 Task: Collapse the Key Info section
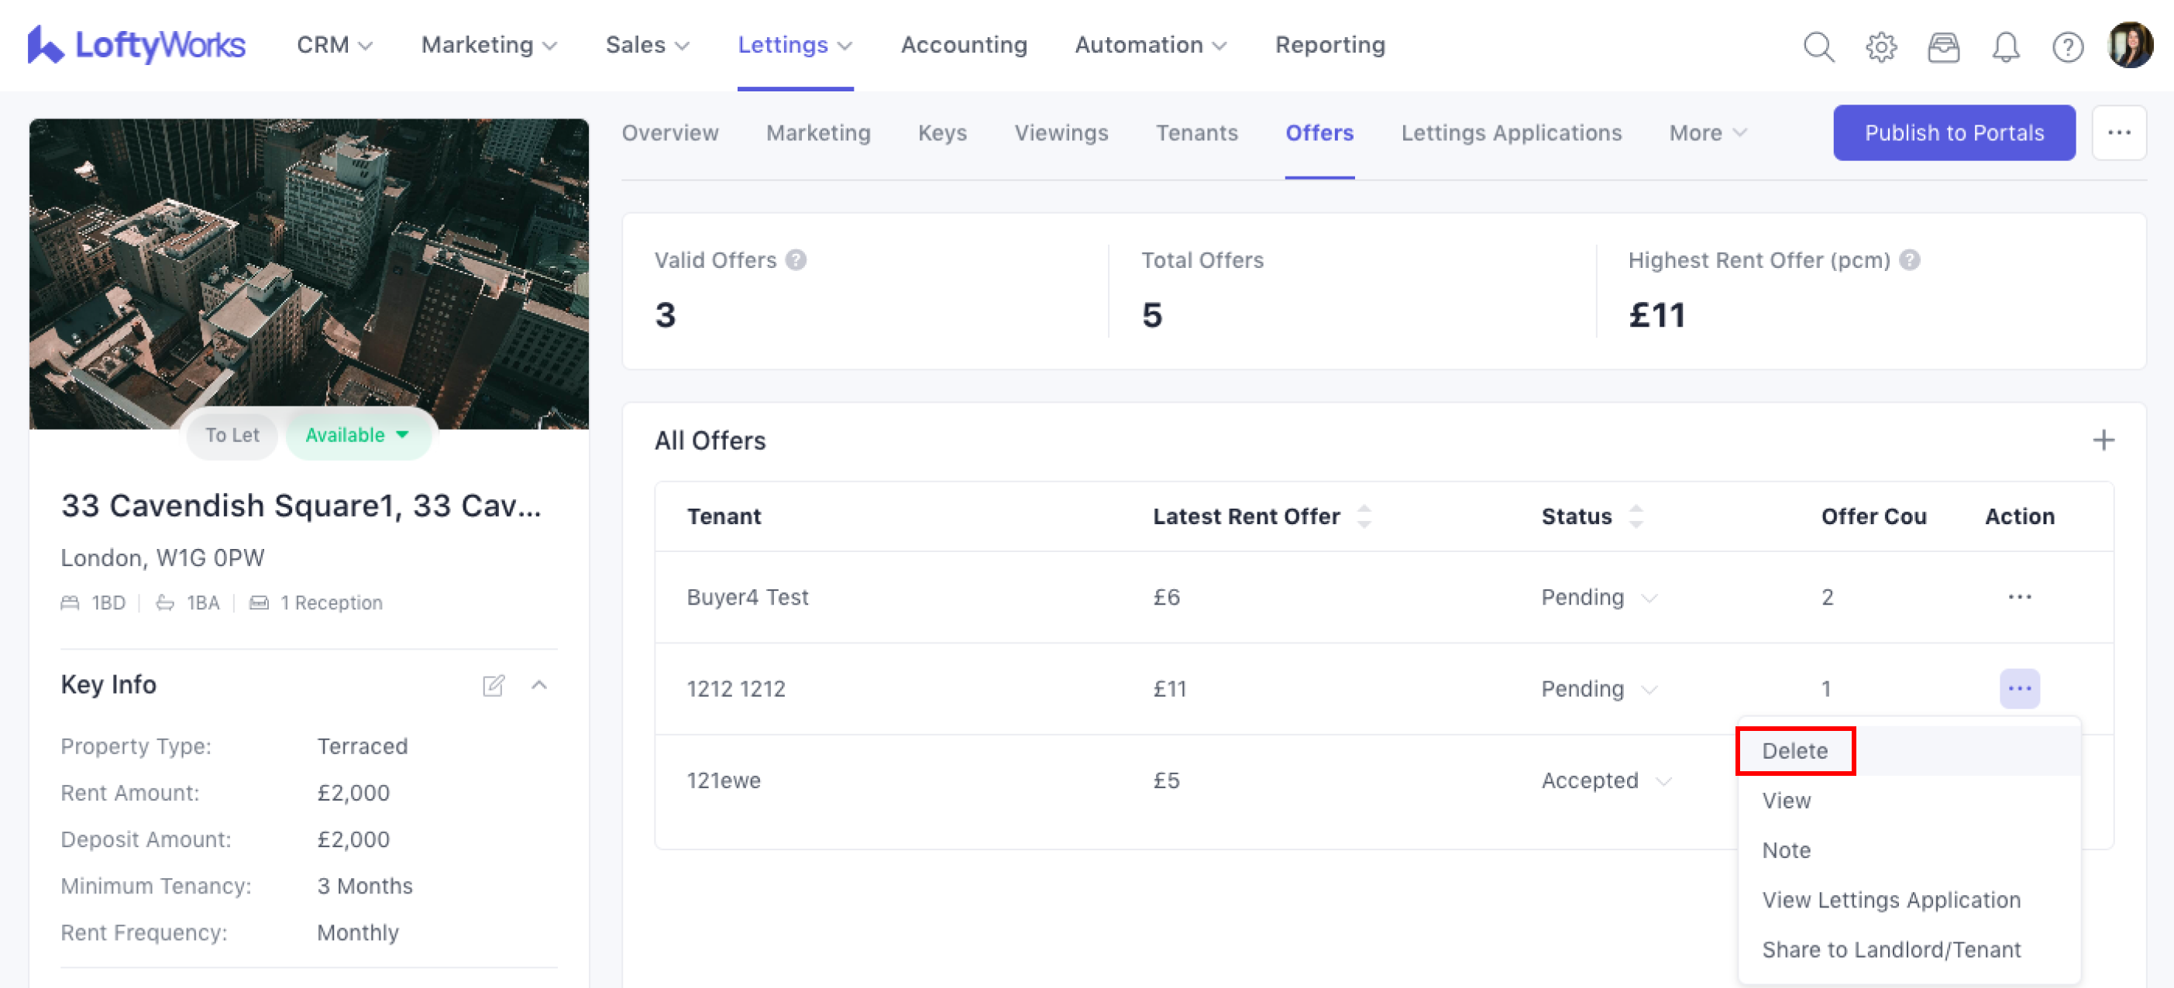(539, 684)
